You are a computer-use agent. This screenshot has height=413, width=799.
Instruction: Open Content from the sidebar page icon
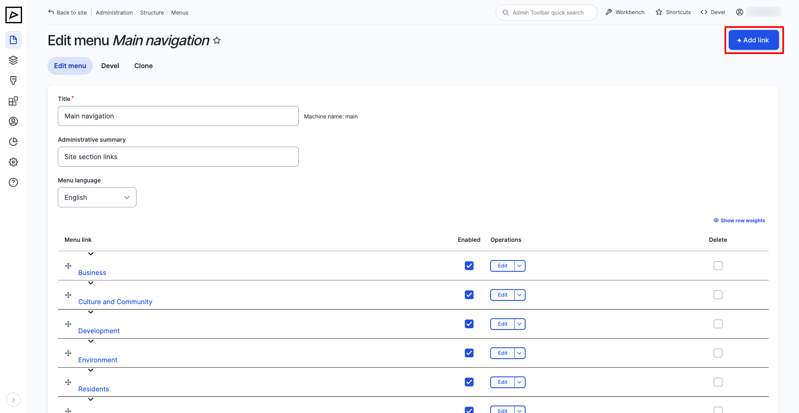(13, 40)
